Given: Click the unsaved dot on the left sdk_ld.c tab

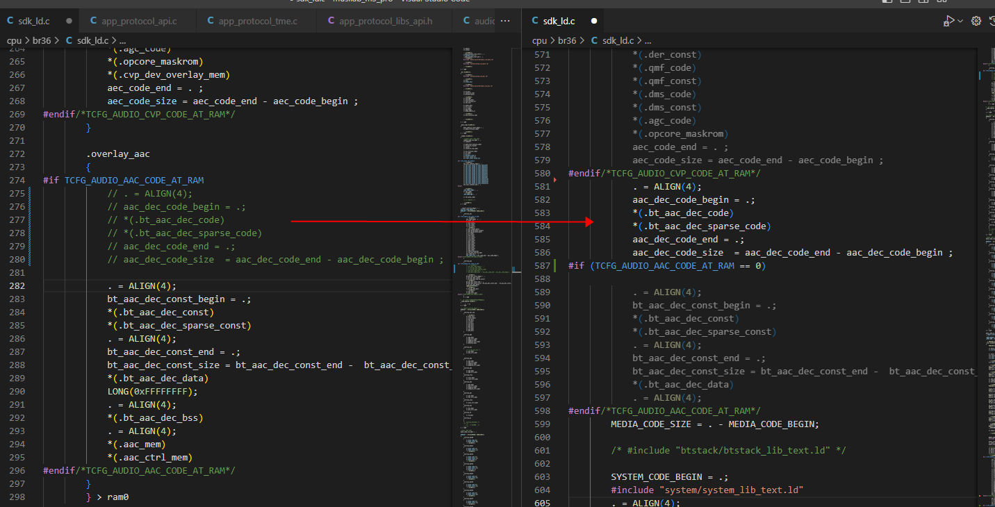Looking at the screenshot, I should tap(69, 21).
